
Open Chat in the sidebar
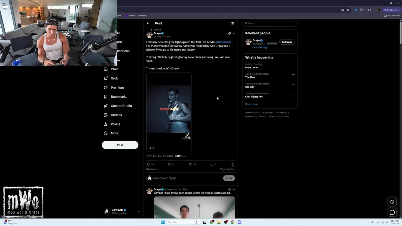(x=111, y=69)
